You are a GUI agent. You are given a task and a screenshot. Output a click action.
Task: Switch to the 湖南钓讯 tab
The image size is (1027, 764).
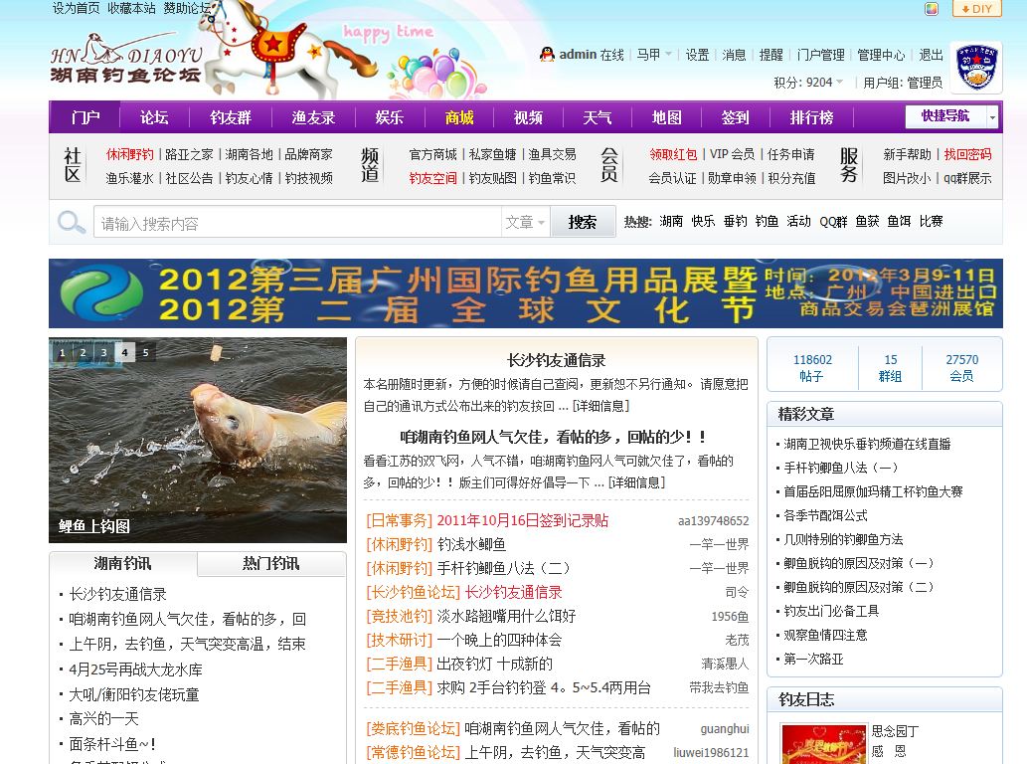(122, 563)
